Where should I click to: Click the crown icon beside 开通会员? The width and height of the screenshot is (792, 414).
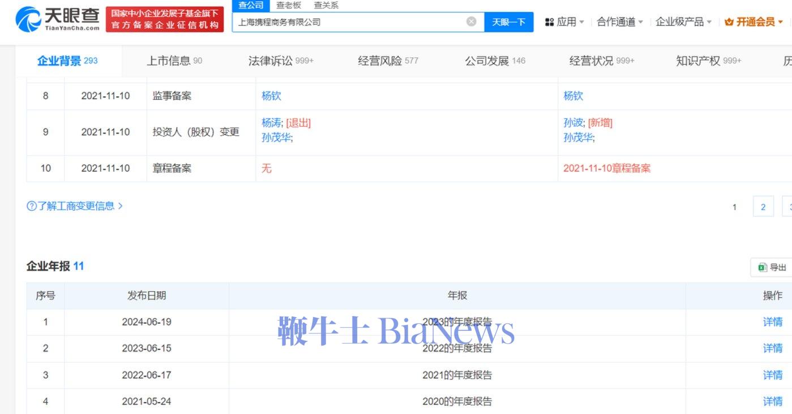(x=729, y=22)
